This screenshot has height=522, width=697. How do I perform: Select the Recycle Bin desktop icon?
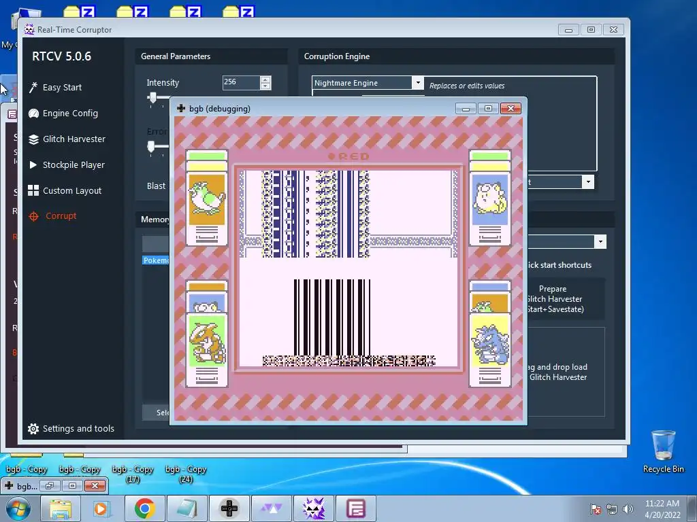click(663, 452)
